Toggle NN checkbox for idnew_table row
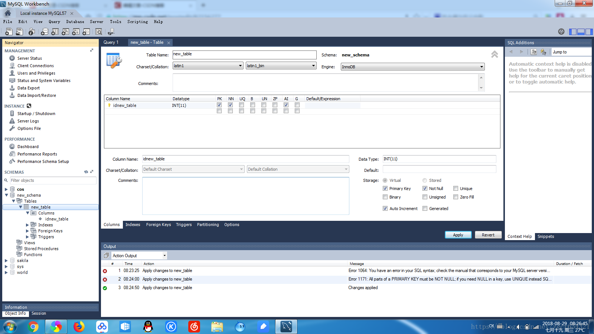594x334 pixels. click(230, 105)
